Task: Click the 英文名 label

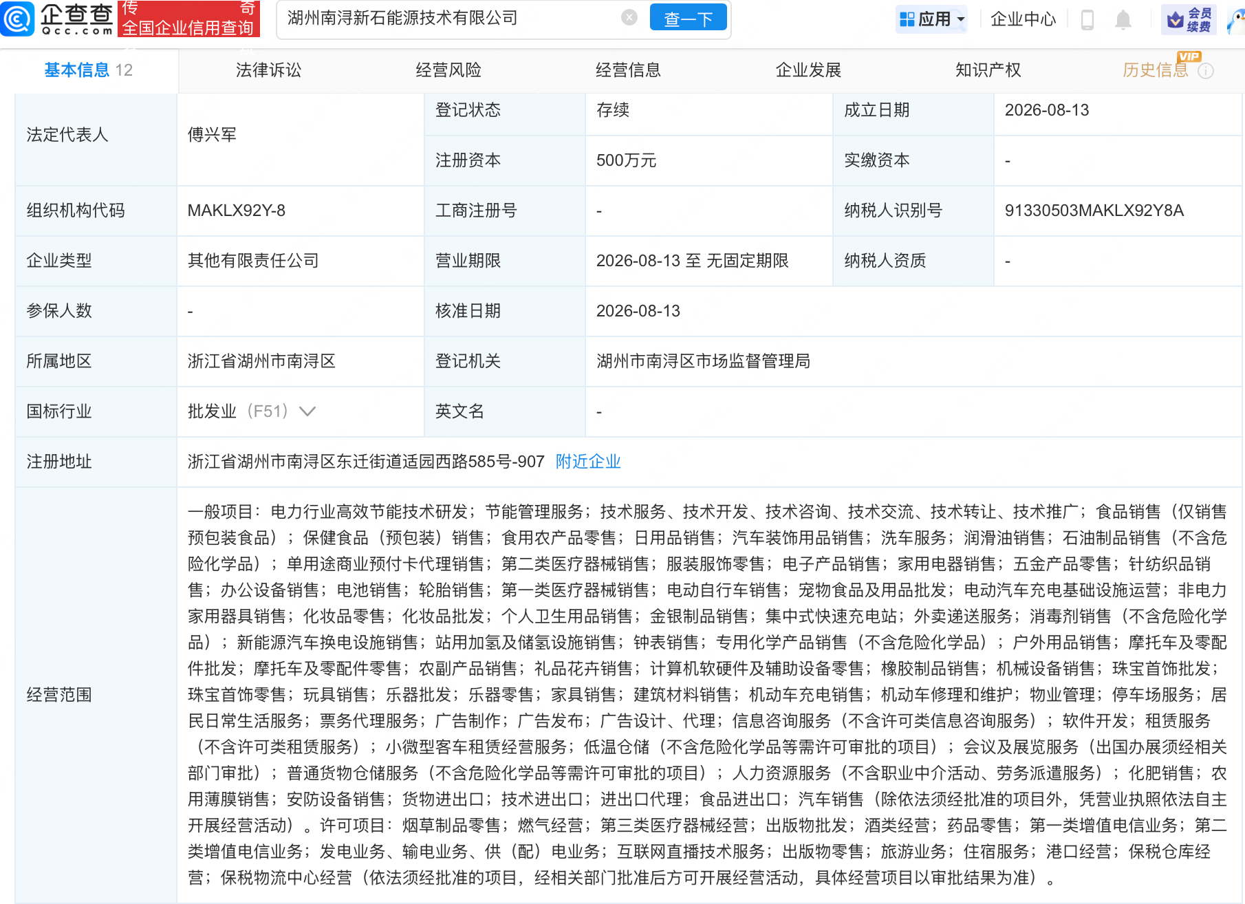Action: coord(459,411)
